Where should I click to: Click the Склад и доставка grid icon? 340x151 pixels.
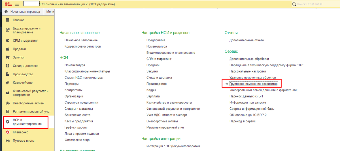(x=8, y=66)
